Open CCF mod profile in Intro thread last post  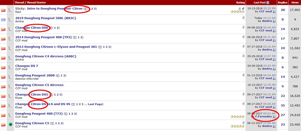click(266, 12)
